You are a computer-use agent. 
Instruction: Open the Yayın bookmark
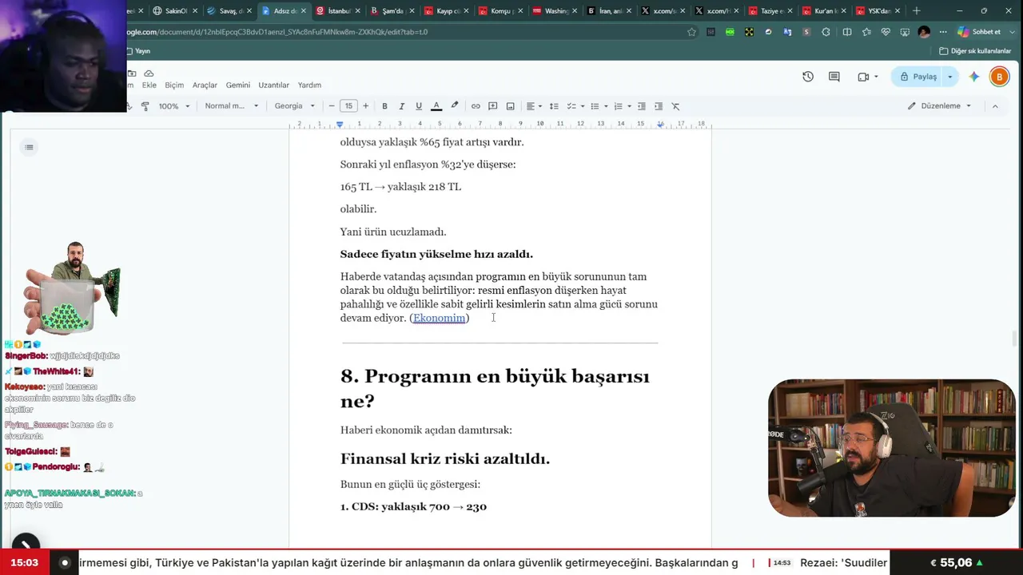(138, 51)
